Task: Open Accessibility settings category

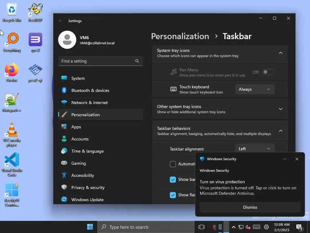Action: pos(101,175)
